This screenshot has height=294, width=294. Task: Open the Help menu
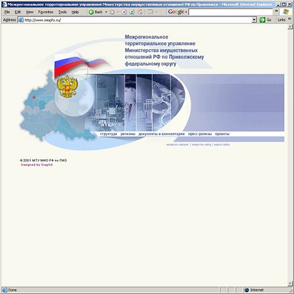[75, 12]
